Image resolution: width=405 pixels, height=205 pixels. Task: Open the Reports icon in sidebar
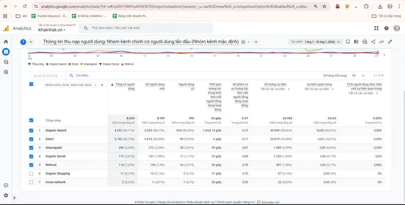[6, 52]
